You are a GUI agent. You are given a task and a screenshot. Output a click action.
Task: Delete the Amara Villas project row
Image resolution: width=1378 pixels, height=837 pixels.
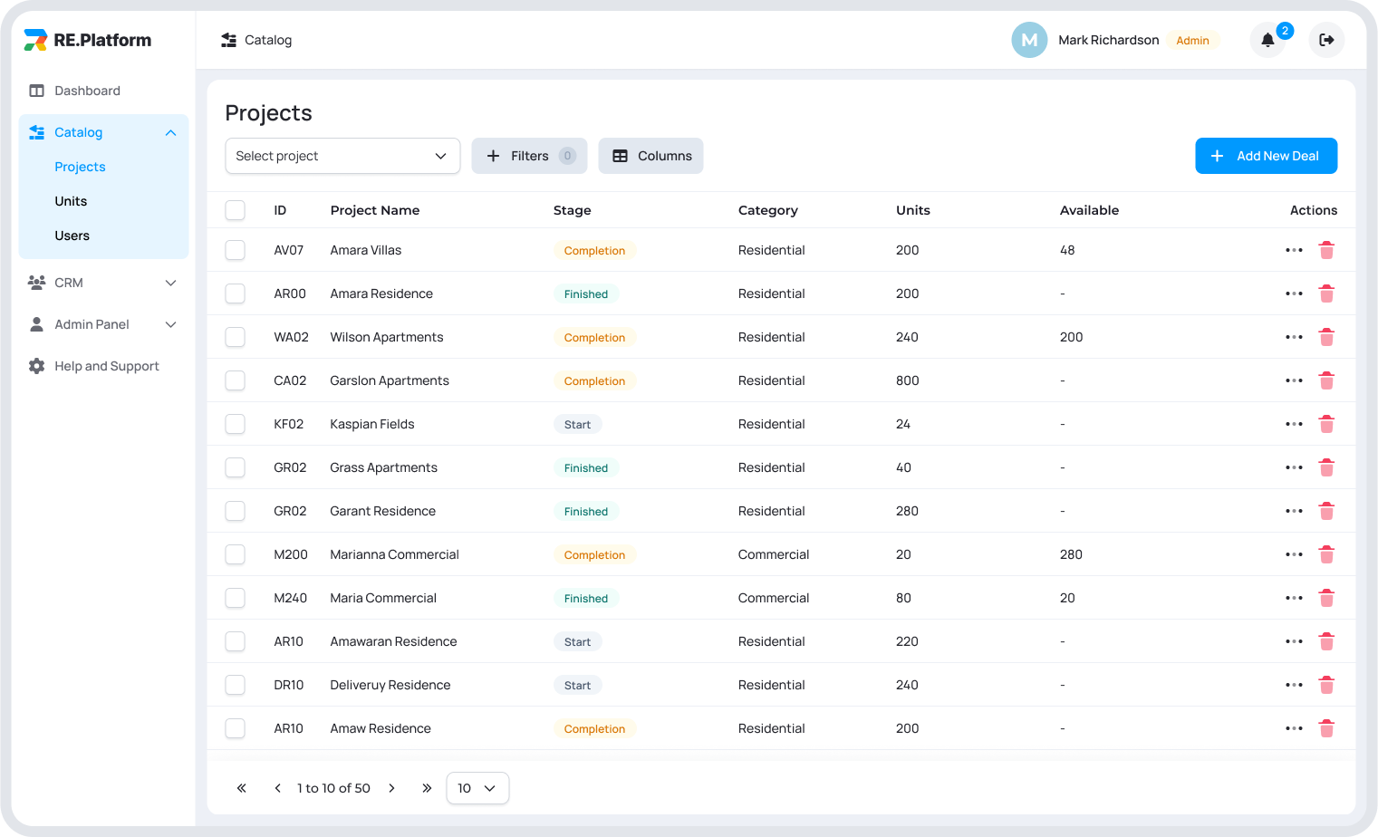tap(1326, 250)
